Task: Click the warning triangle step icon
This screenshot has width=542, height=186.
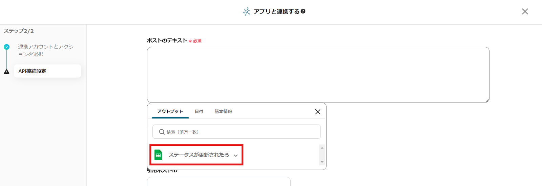Action: (6, 72)
